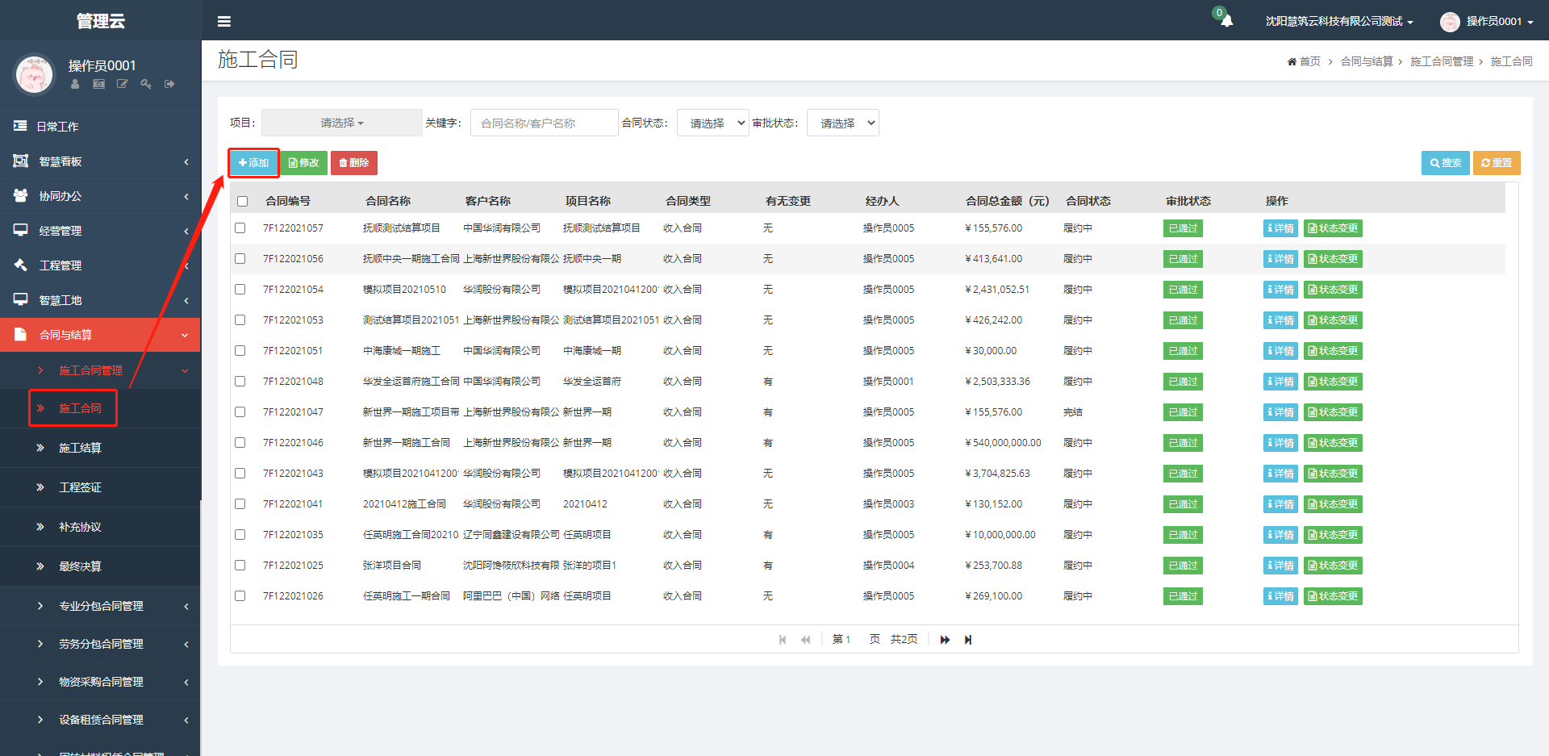This screenshot has width=1549, height=756.
Task: Click the sidebar user avatar image
Action: point(34,74)
